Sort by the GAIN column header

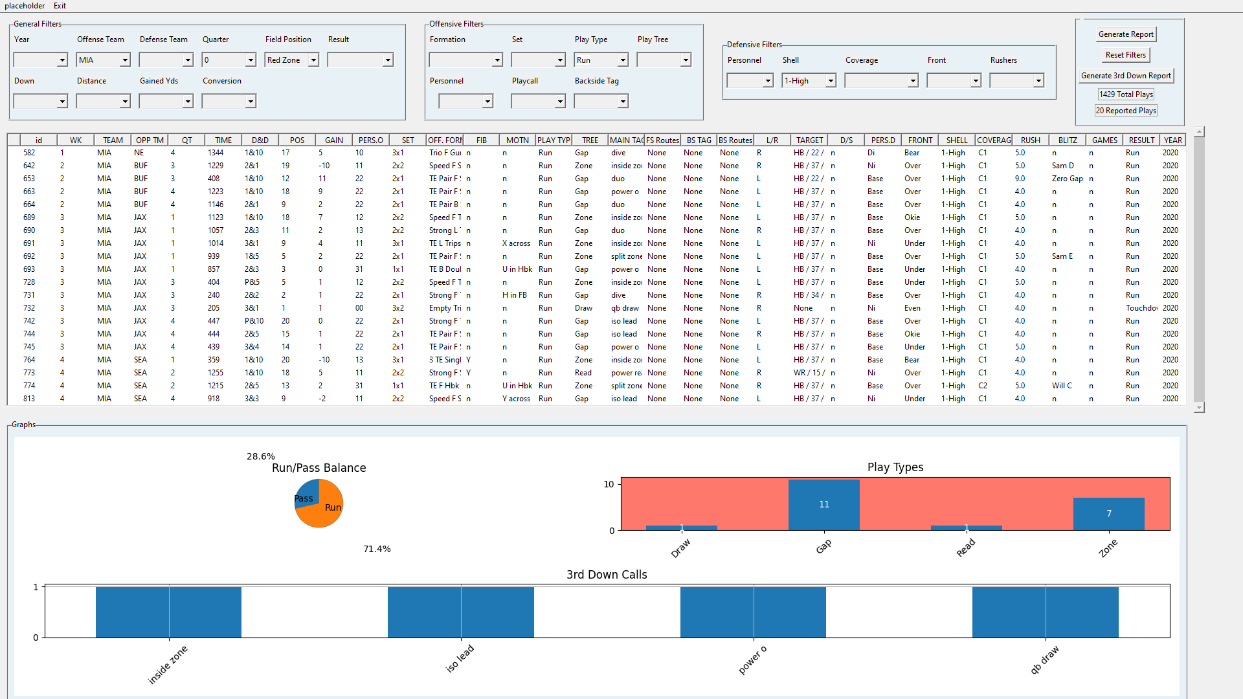(x=334, y=140)
